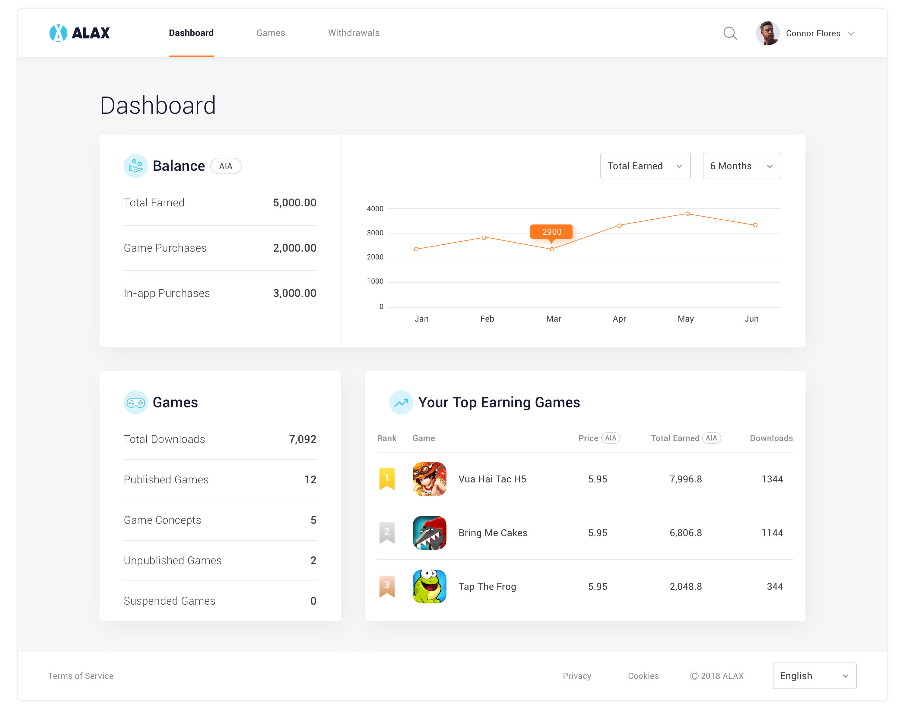
Task: Open the Terms of Service link
Action: click(81, 676)
